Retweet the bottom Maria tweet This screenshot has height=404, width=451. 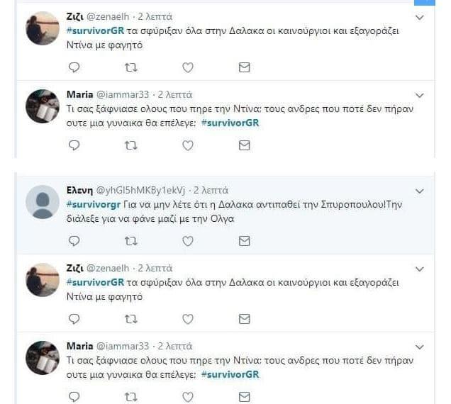131,397
